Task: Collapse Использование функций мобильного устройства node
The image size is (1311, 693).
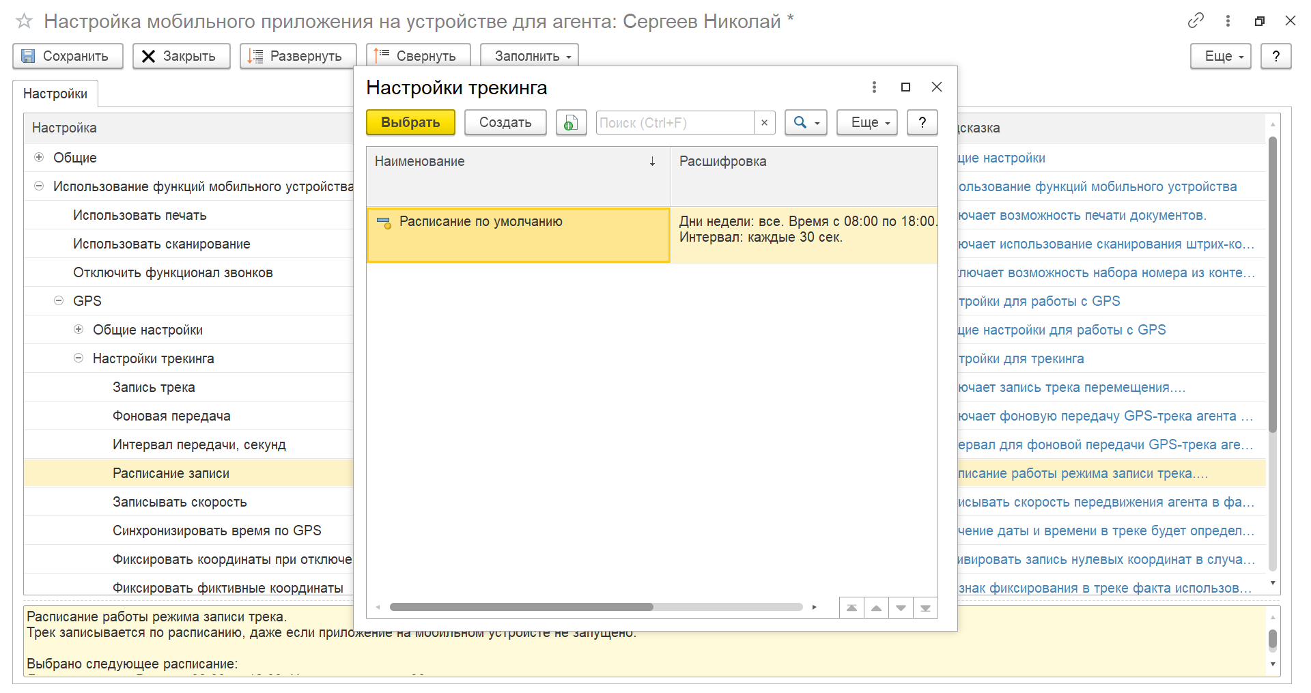Action: pos(39,186)
